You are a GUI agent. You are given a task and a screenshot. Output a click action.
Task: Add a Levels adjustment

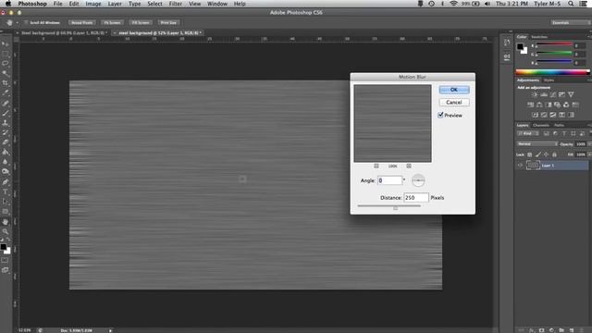tap(544, 94)
